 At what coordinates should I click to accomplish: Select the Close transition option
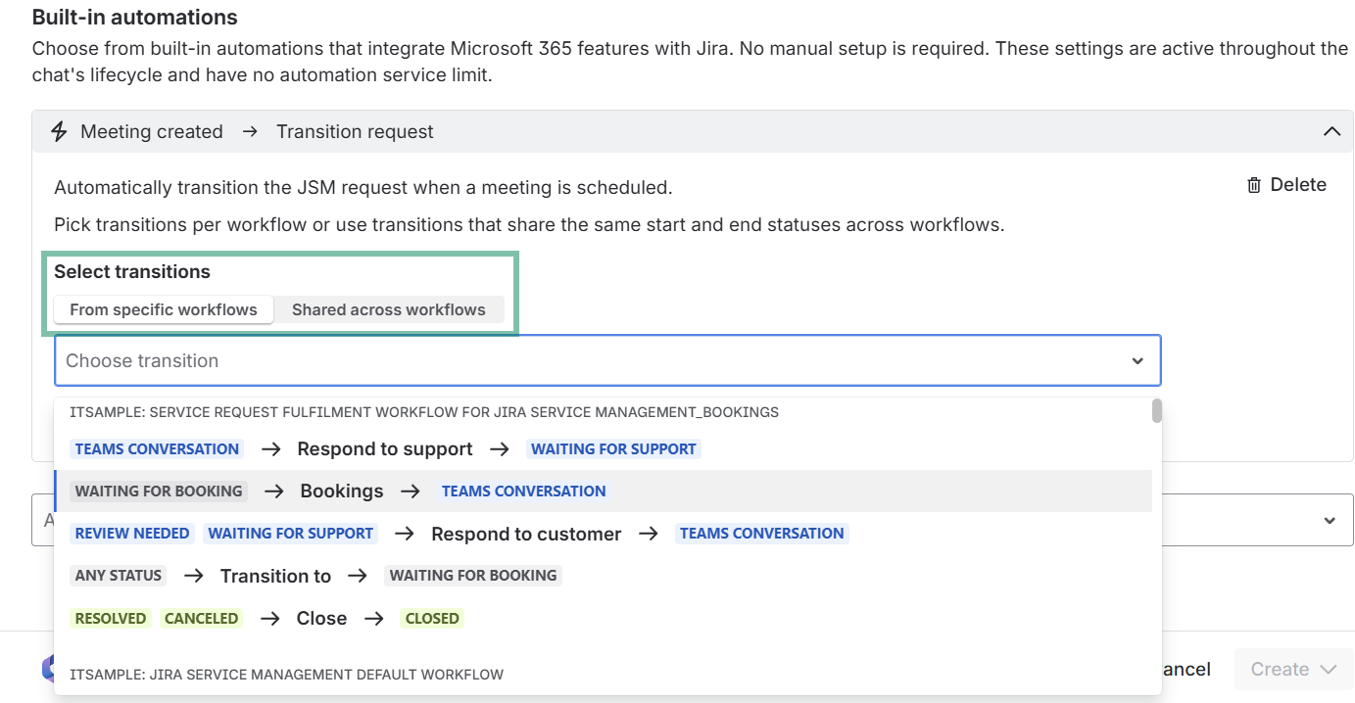click(x=321, y=619)
